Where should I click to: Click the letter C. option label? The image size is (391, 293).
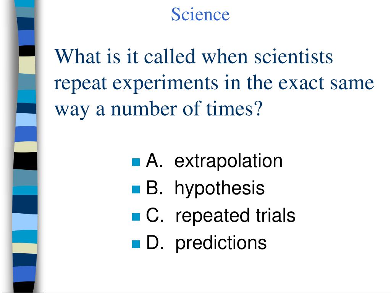[x=155, y=215]
